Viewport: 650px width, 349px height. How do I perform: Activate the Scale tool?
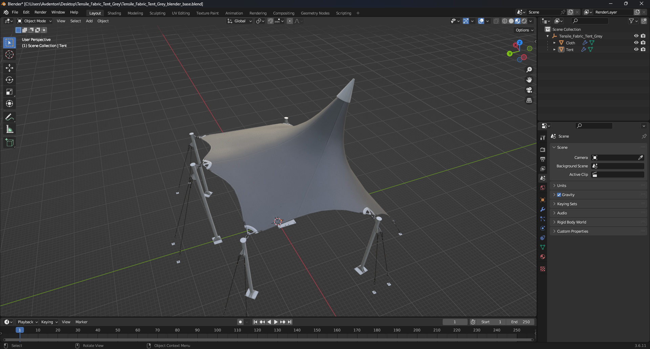coord(9,92)
